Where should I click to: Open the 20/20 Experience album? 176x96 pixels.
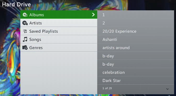click(136, 31)
